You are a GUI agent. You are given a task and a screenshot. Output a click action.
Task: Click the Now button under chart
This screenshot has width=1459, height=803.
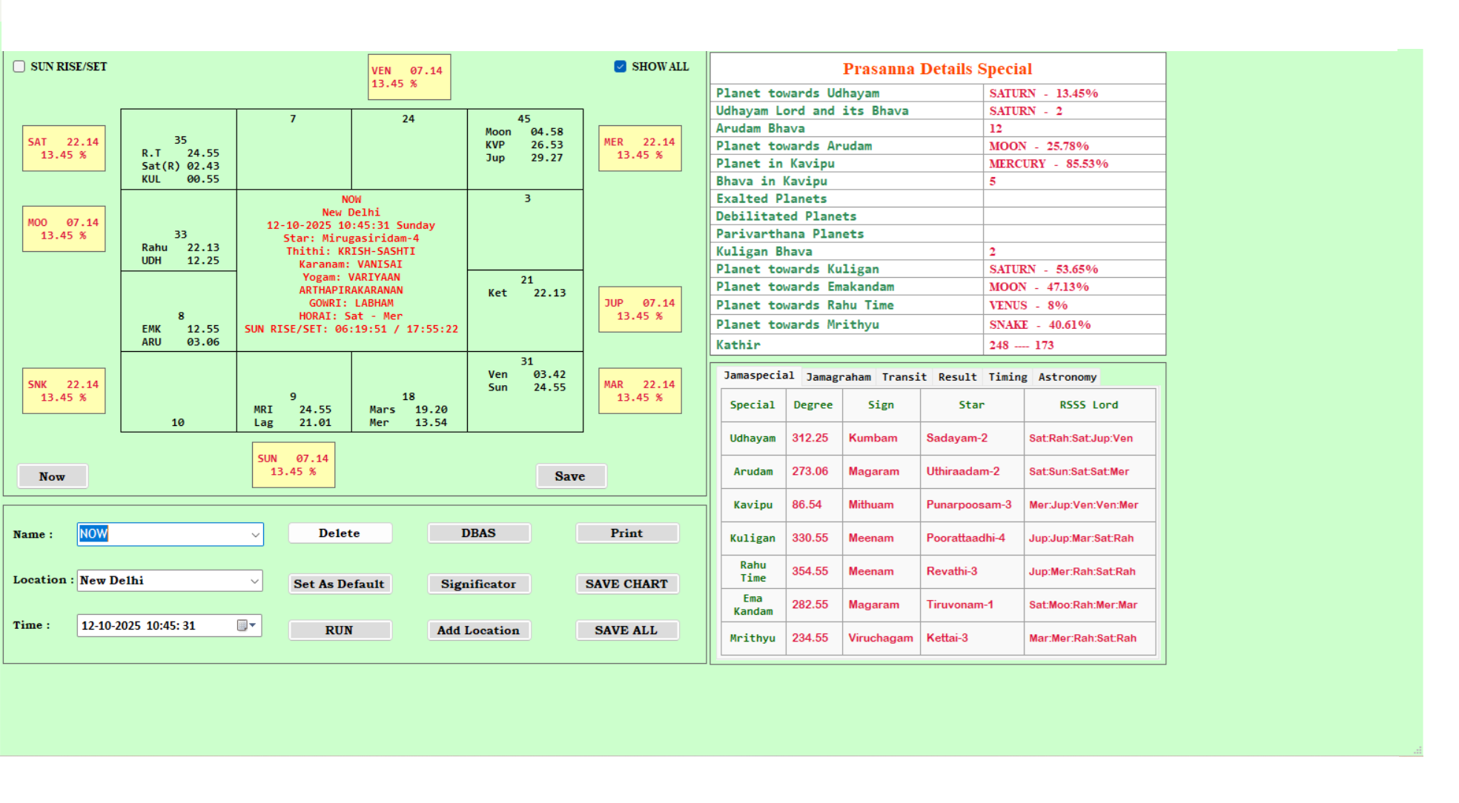point(52,477)
